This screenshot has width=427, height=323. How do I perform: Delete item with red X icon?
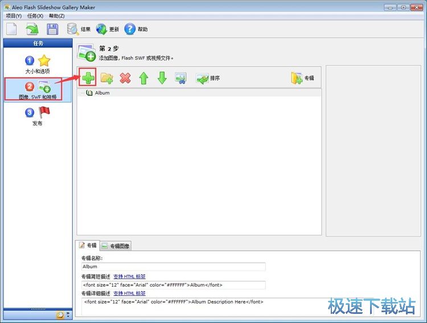[x=125, y=78]
